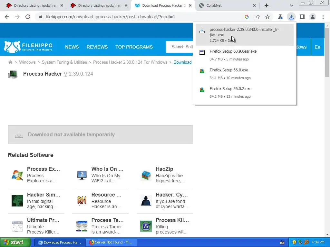The image size is (330, 247).
Task: Open Process Explorer related software
Action: [x=36, y=175]
